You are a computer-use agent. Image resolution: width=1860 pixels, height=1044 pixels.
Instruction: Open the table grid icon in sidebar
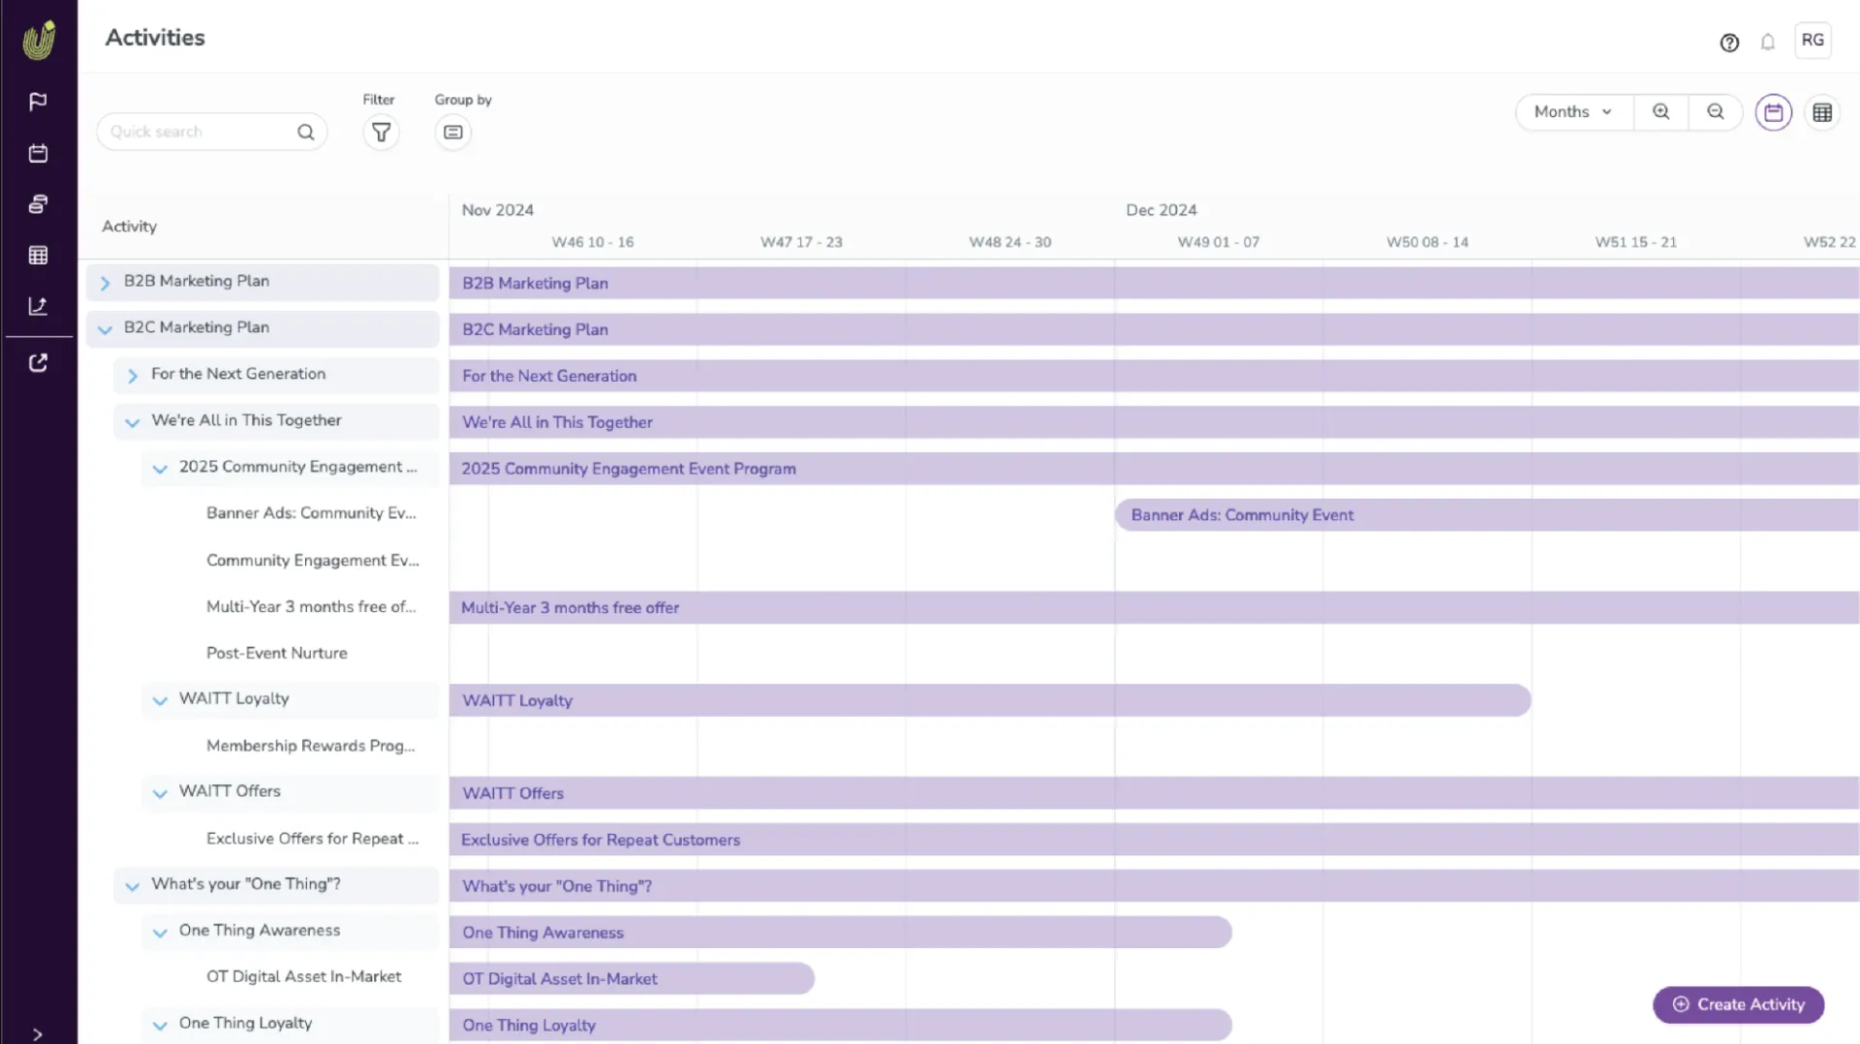pos(38,255)
